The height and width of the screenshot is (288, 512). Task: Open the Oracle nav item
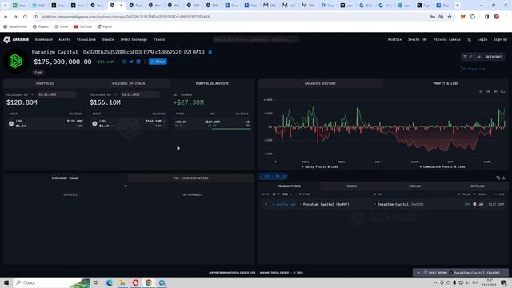[108, 39]
